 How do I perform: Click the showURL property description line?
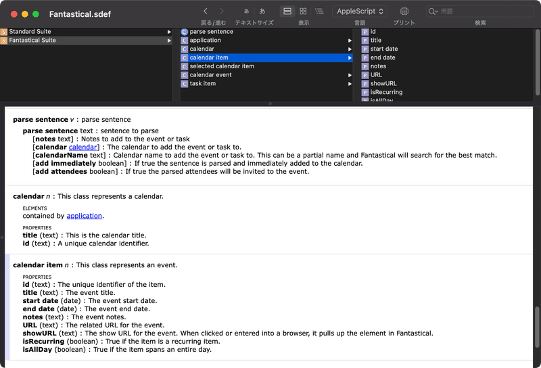click(x=228, y=333)
